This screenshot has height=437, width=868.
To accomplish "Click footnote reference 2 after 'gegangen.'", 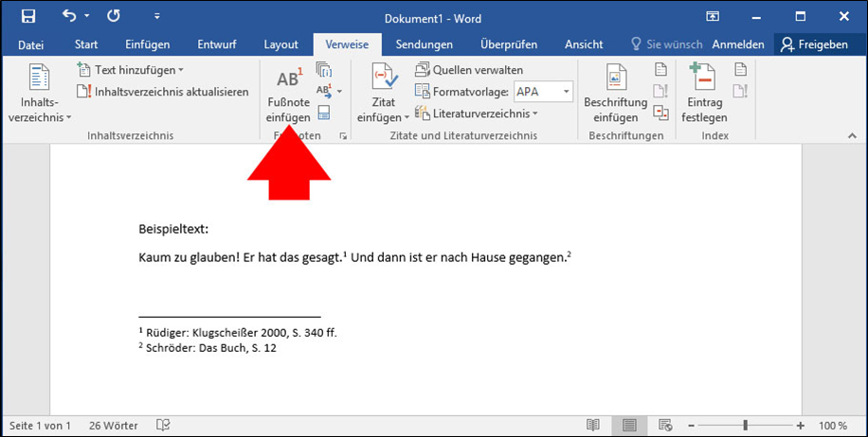I will pyautogui.click(x=569, y=254).
